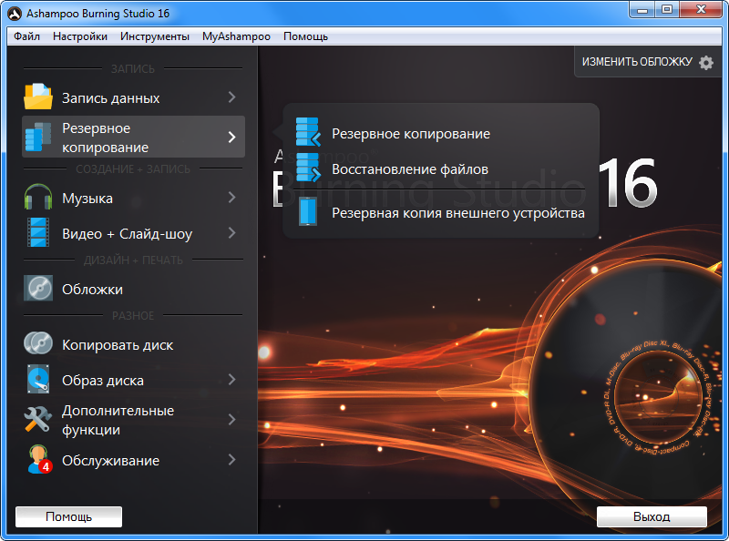Click the folder icon beside Запись данных

[38, 97]
